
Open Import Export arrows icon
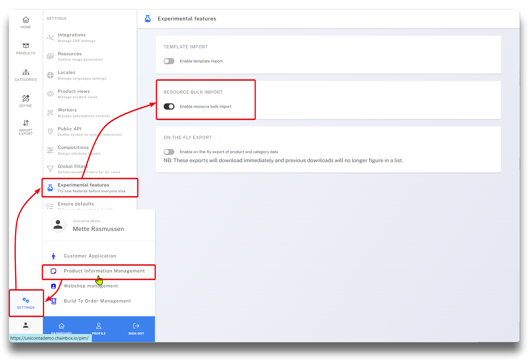26,123
